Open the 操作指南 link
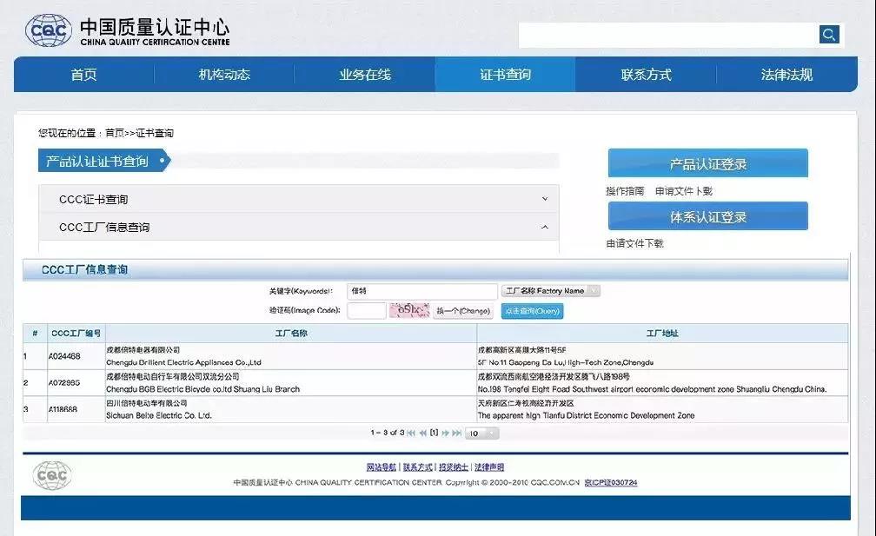 tap(625, 191)
